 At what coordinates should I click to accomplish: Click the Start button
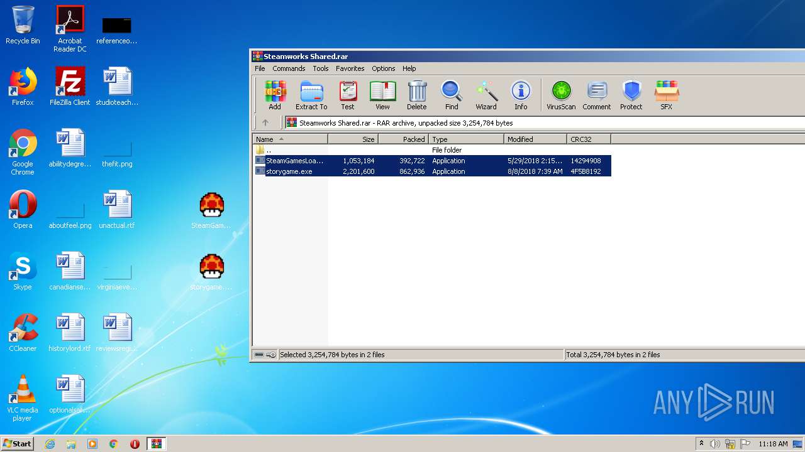[18, 443]
